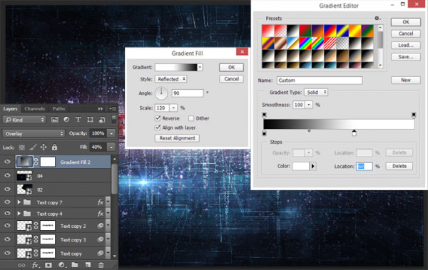Collapse panel with double-arrow icon

[101, 109]
